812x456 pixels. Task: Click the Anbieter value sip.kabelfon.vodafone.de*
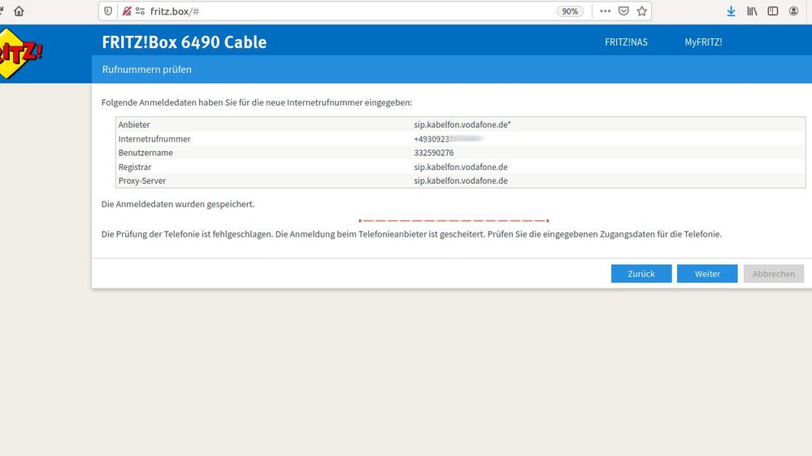click(x=462, y=124)
